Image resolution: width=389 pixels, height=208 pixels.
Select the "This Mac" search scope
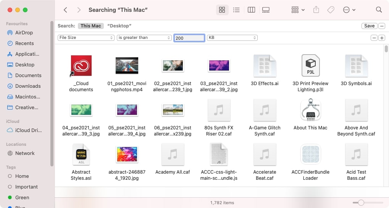[x=91, y=26]
